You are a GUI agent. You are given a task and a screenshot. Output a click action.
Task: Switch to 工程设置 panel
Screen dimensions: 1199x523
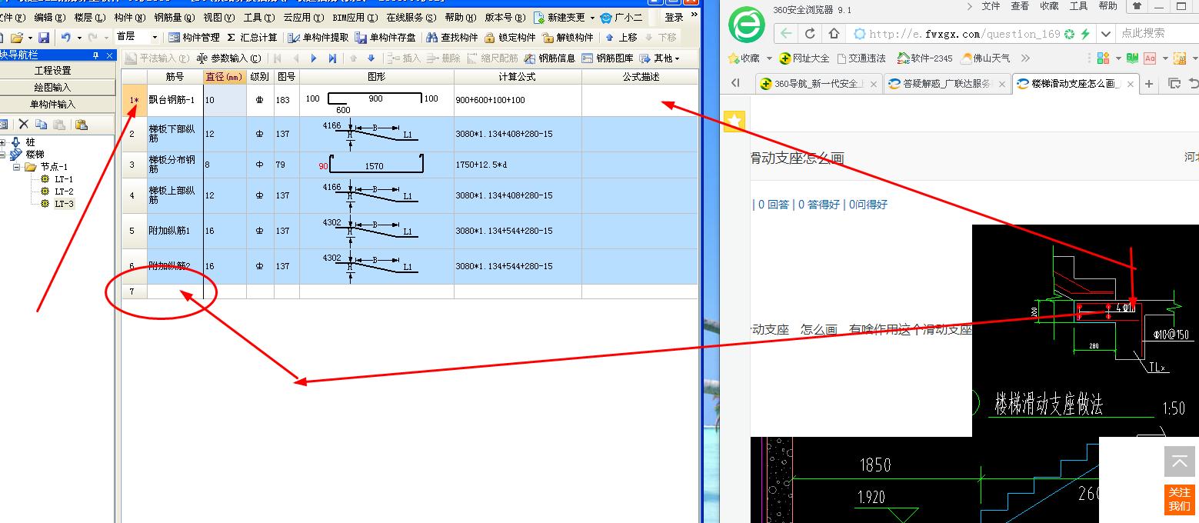point(52,71)
